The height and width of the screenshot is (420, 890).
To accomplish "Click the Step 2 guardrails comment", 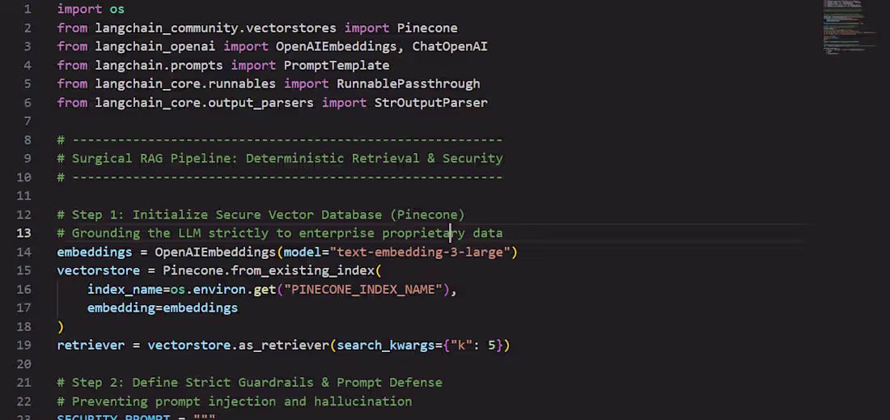I will point(249,382).
